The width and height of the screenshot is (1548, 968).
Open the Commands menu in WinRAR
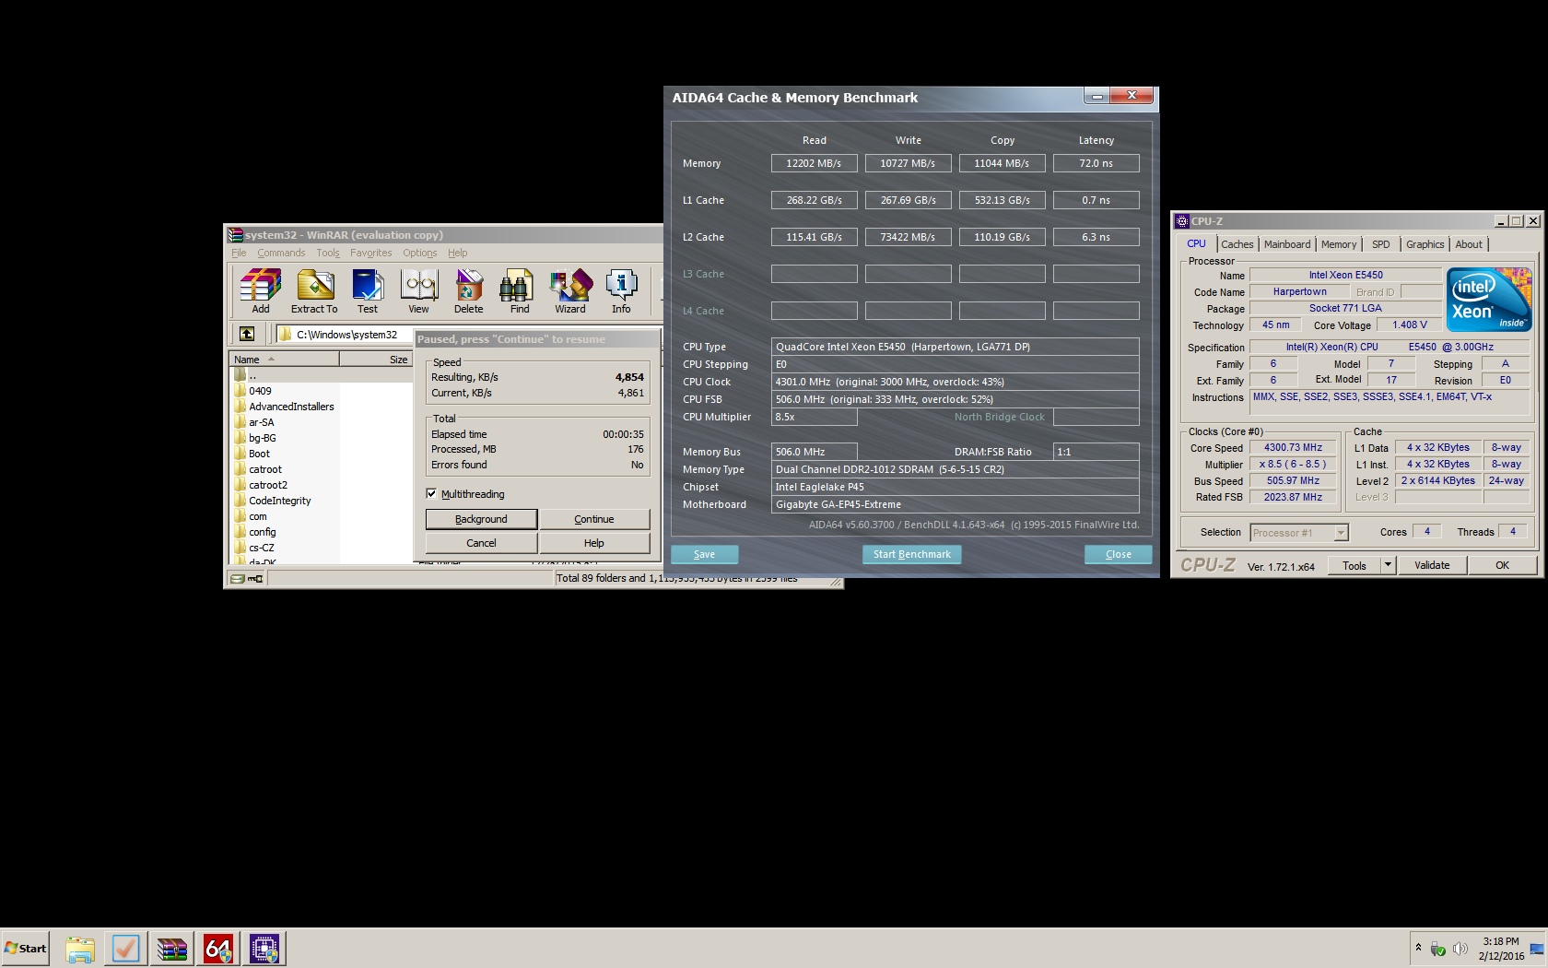click(x=281, y=253)
